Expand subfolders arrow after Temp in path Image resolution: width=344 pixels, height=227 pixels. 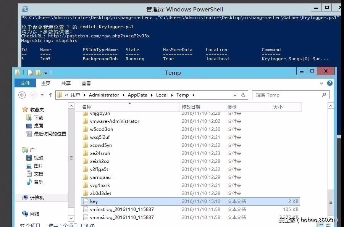[193, 95]
